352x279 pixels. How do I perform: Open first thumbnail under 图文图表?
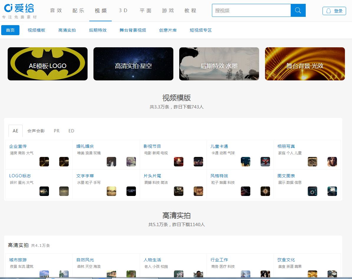(312, 191)
